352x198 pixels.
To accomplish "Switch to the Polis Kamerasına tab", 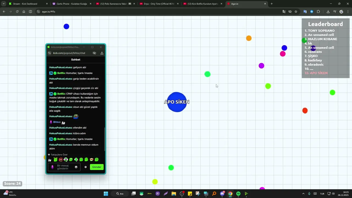I will coord(115,4).
